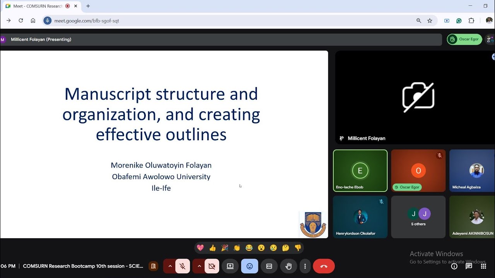
Task: Send the clapping hands reaction
Action: (x=237, y=248)
